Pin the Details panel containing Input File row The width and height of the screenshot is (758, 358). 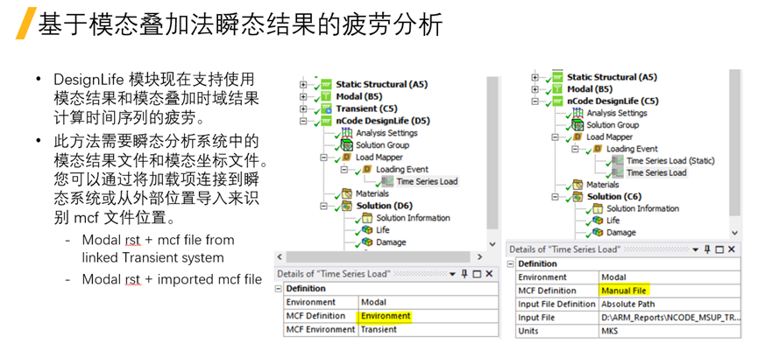tap(707, 249)
